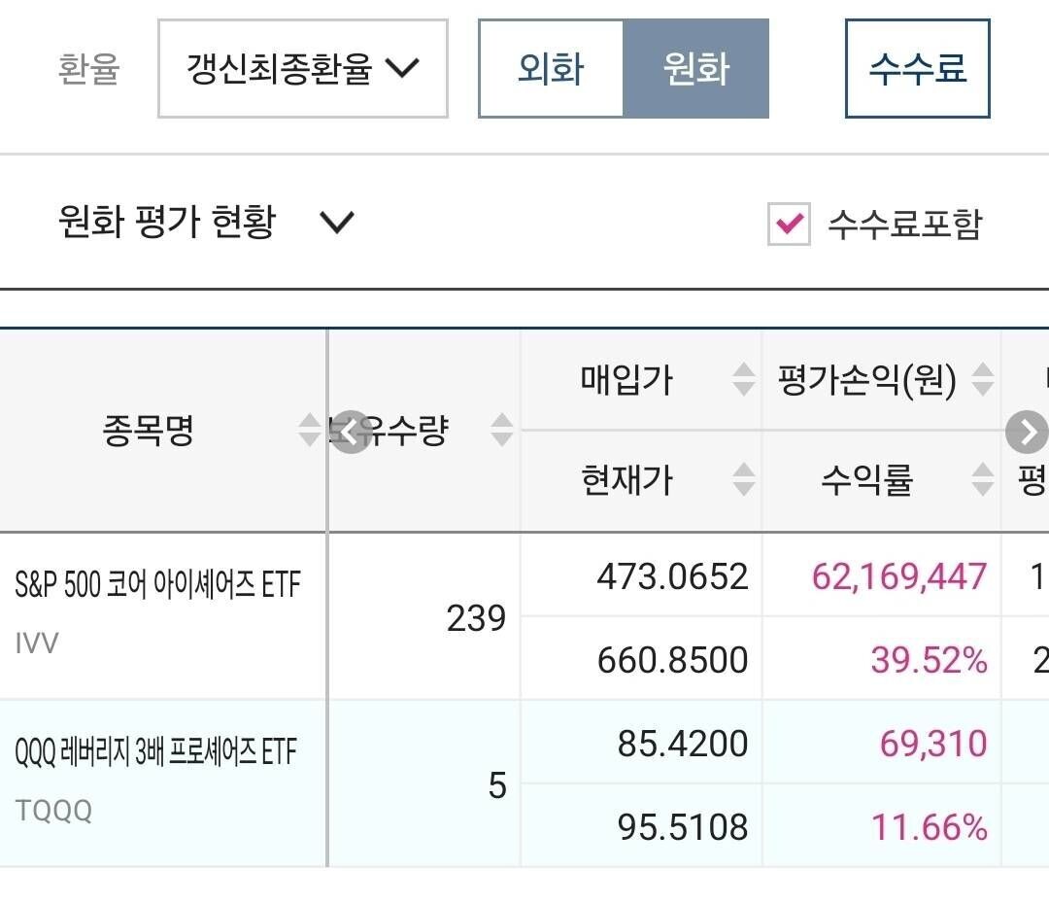Sort table by 현재가 column
Image resolution: width=1049 pixels, height=904 pixels.
click(742, 478)
